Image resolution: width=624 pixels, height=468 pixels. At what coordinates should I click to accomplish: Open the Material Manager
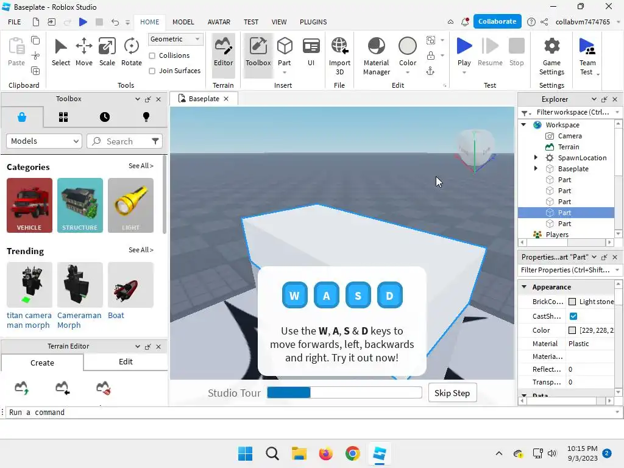click(x=377, y=56)
